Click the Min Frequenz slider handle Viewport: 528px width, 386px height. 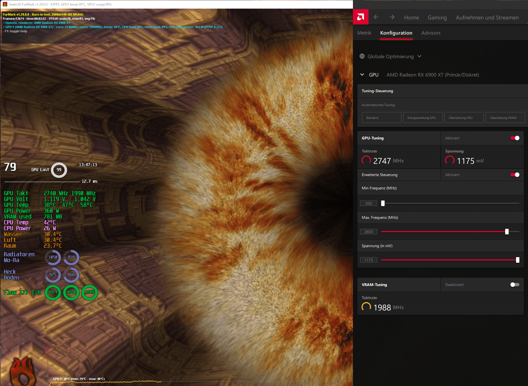[383, 203]
